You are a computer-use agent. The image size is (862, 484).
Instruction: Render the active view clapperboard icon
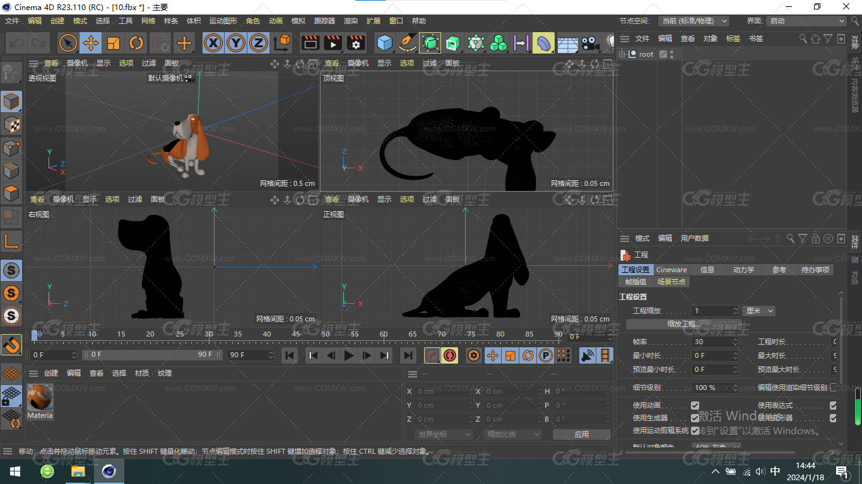(310, 43)
